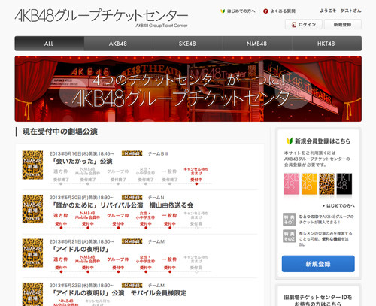Click チームN label text
Image resolution: width=376 pixels, height=306 pixels.
click(x=156, y=198)
